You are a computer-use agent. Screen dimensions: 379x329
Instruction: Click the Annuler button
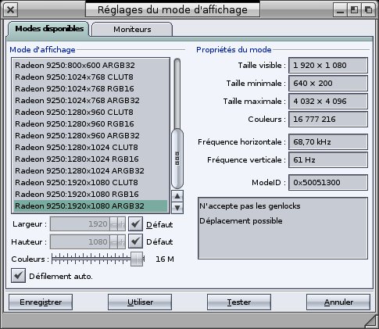point(338,302)
